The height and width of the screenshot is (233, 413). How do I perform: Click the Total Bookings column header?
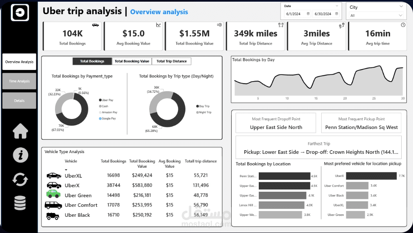113,161
